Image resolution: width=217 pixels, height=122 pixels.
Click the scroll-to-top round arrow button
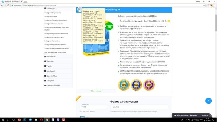click(209, 101)
